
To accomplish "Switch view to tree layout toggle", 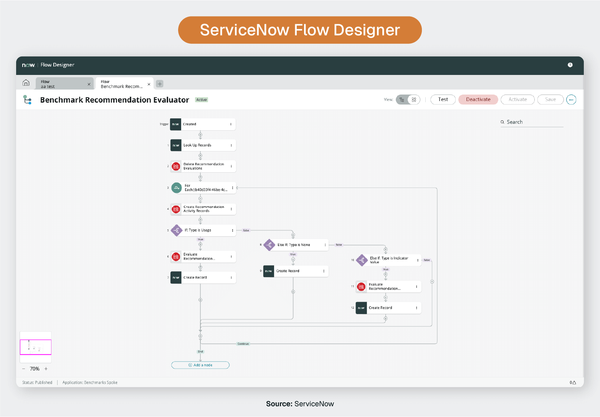I will click(402, 99).
